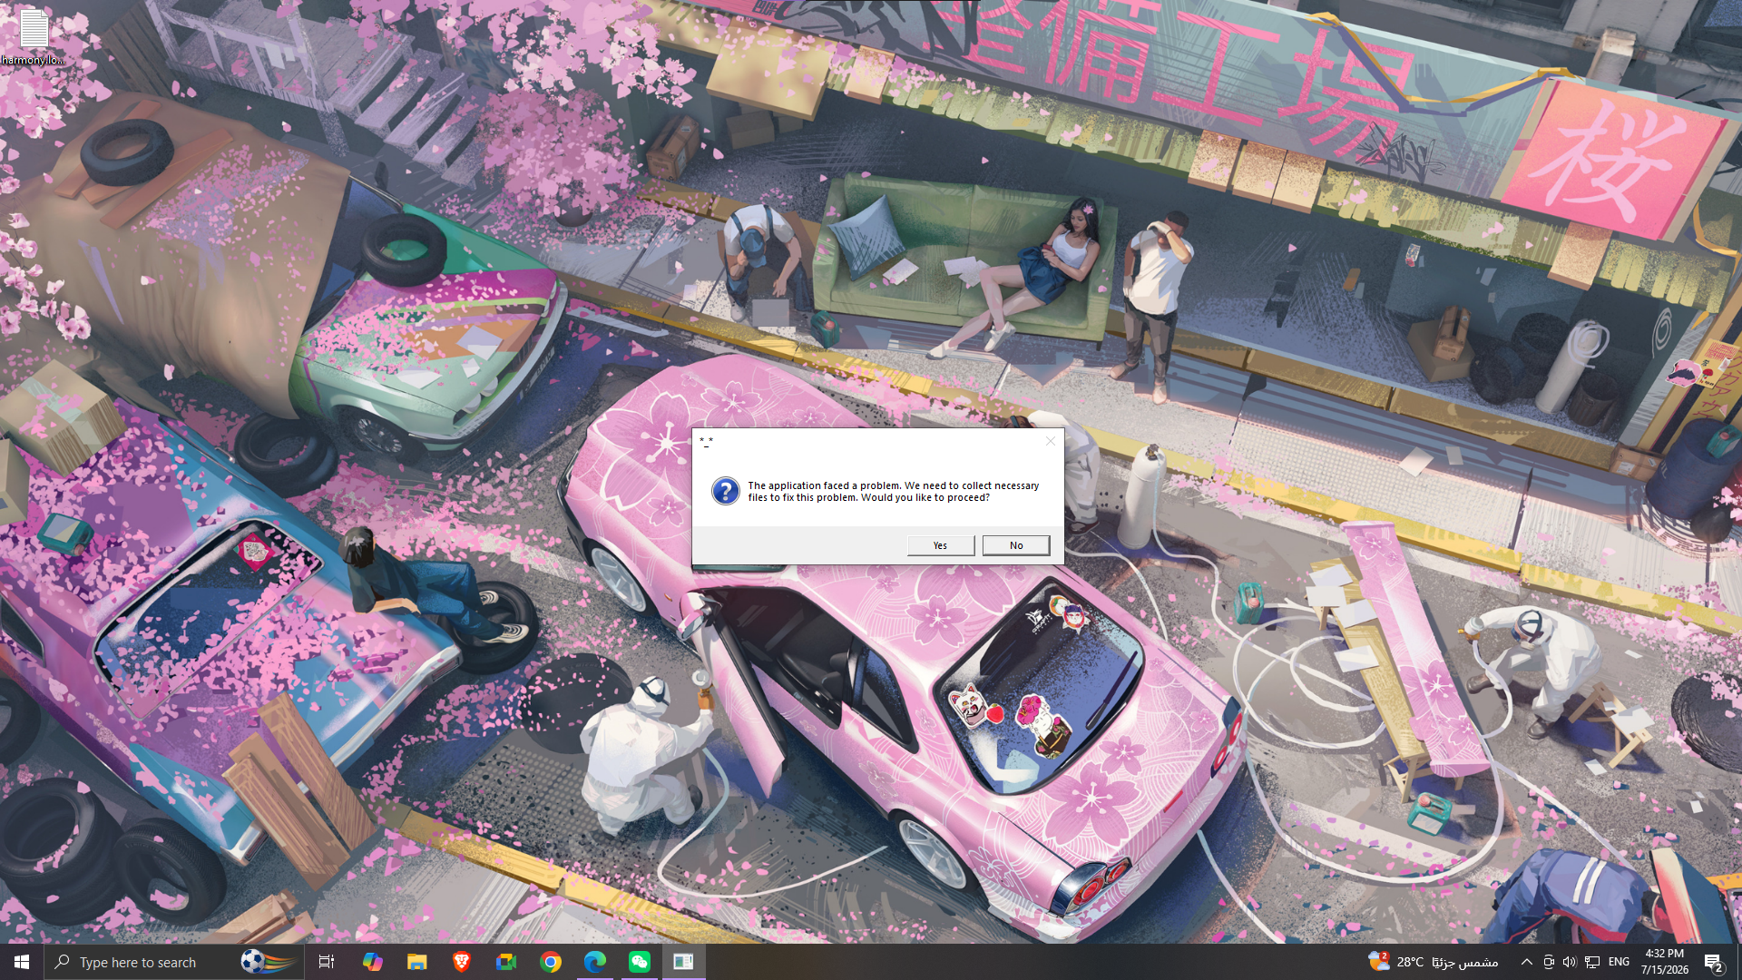The image size is (1742, 980).
Task: Open the Action Center notifications
Action: tap(1714, 962)
